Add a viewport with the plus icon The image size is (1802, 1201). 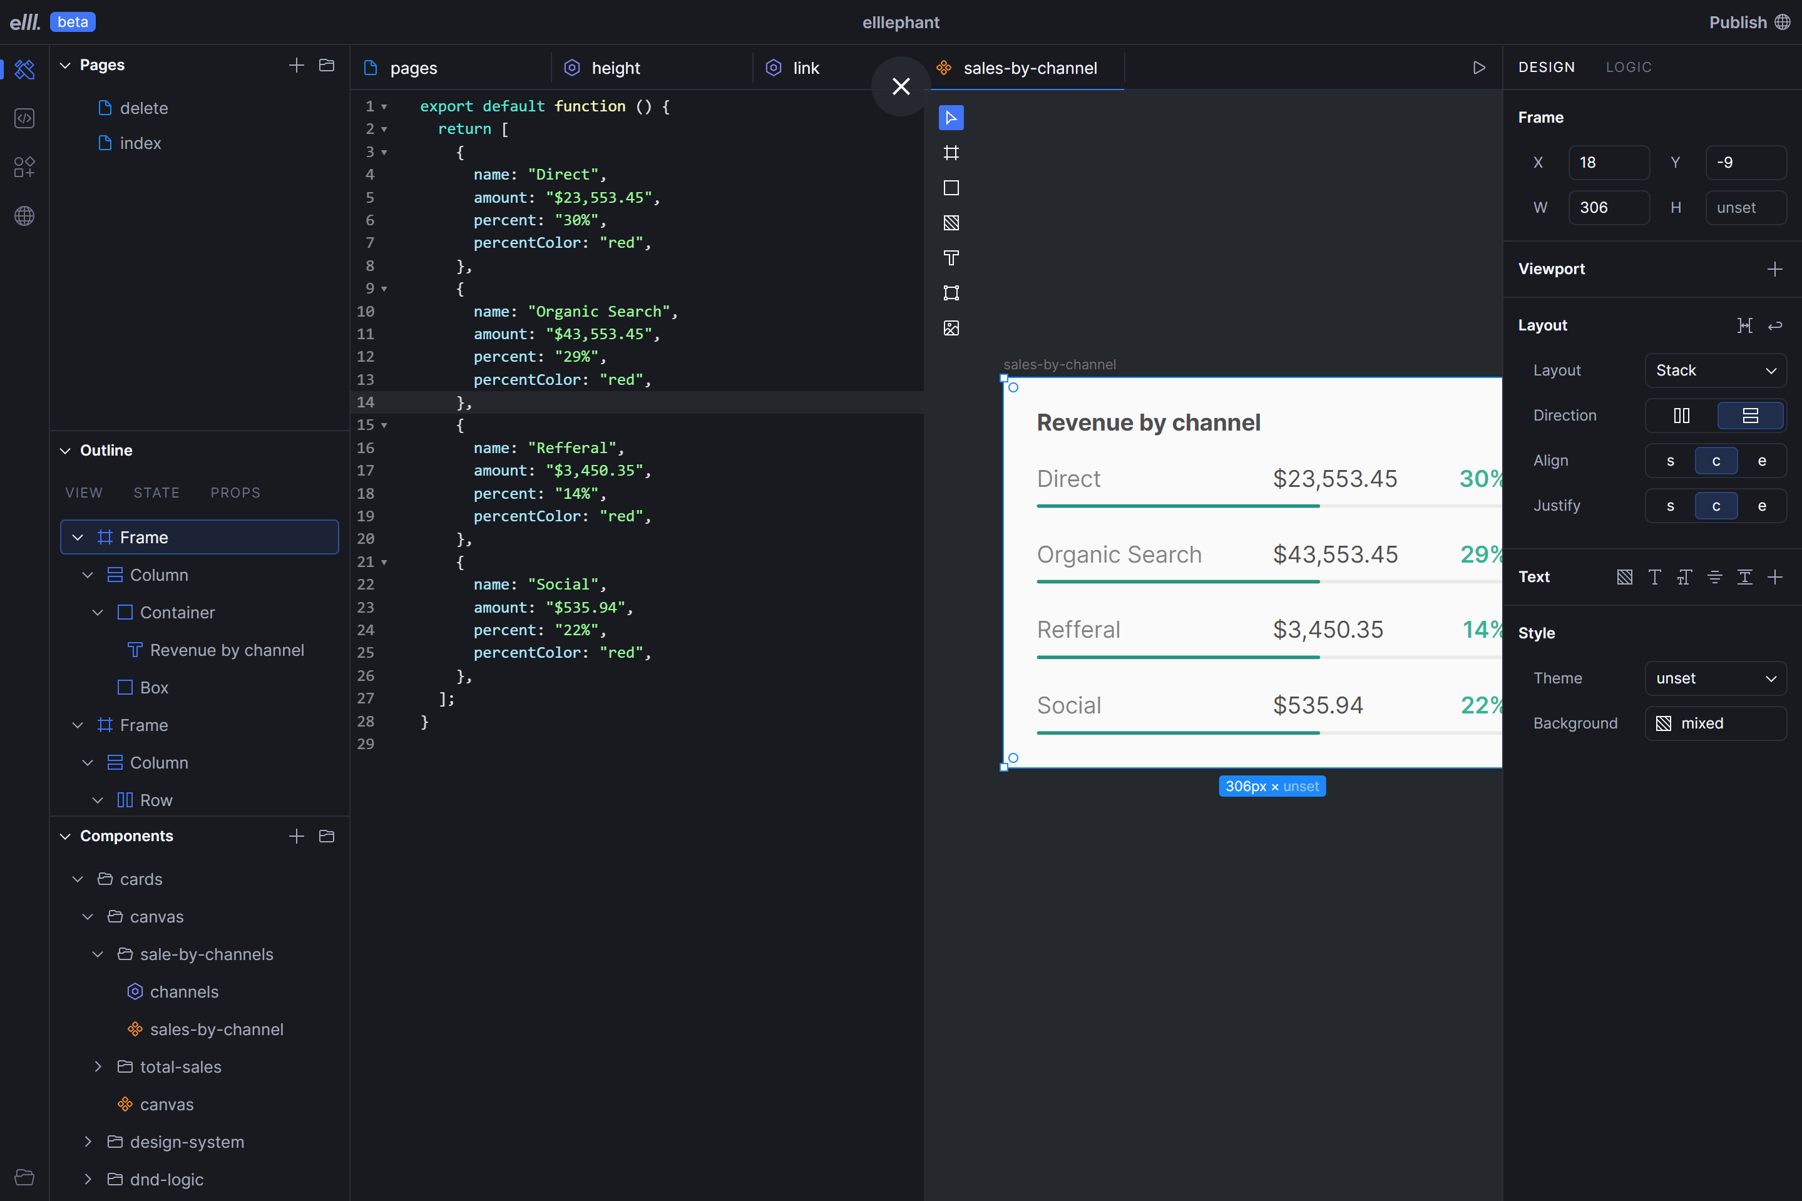coord(1774,270)
